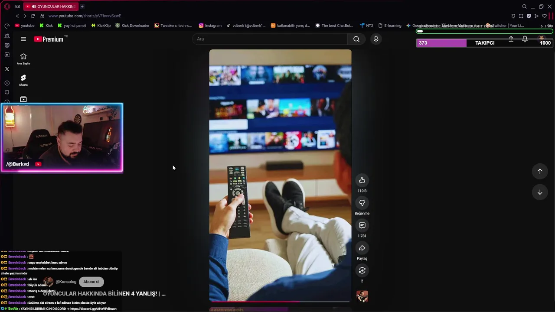Open a new browser tab
This screenshot has width=555, height=312.
click(x=82, y=6)
